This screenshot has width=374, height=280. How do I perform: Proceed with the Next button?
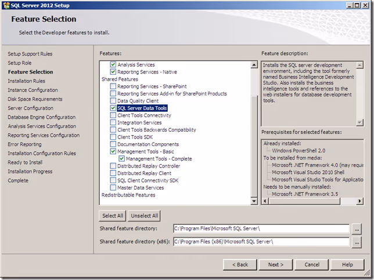[x=276, y=264]
